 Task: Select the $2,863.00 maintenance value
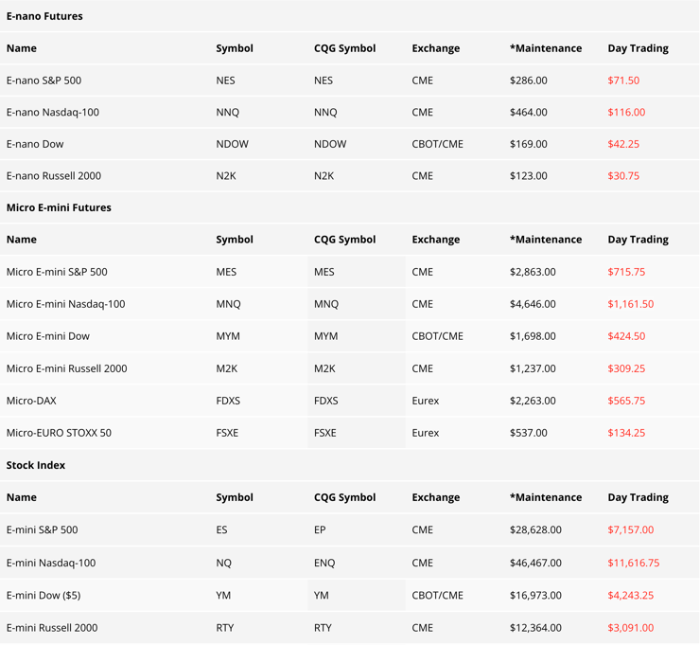tap(533, 272)
